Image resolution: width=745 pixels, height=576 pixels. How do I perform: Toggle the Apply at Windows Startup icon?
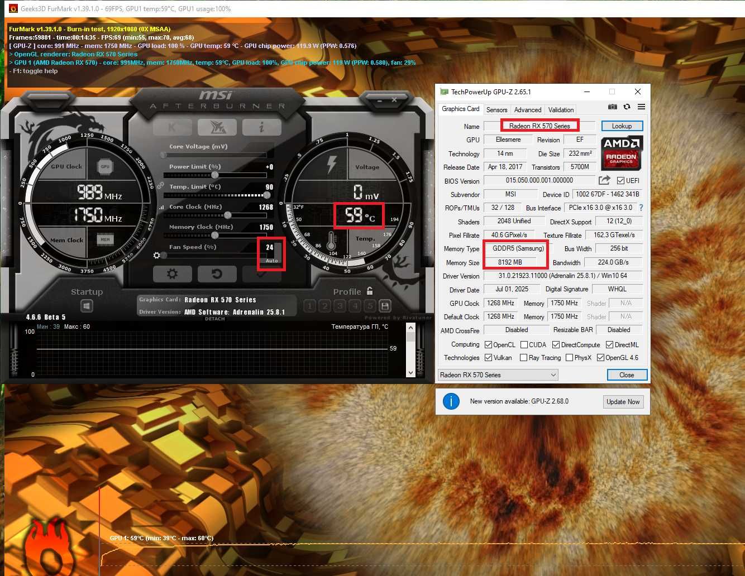click(x=87, y=306)
